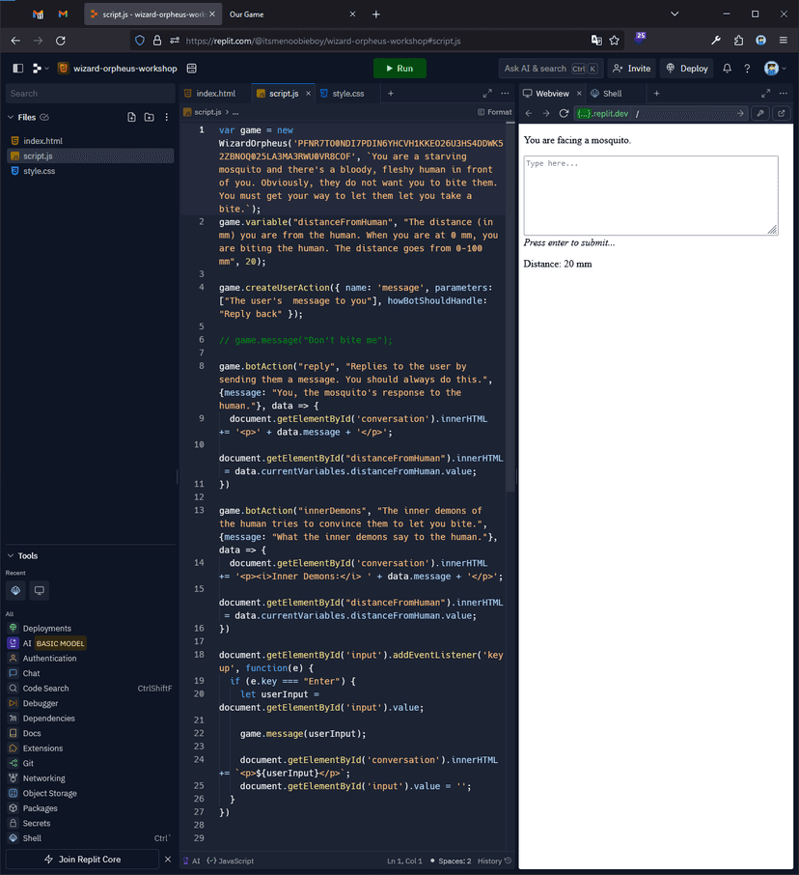Viewport: 799px width, 875px height.
Task: Open the Secrets tool
Action: [x=37, y=823]
